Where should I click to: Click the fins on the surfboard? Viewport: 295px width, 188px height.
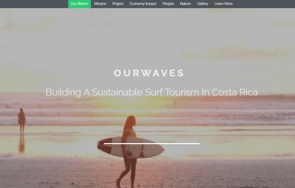(x=135, y=154)
